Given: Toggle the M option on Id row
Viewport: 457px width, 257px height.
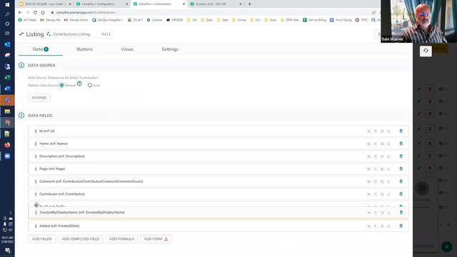Looking at the screenshot, I should (368, 131).
